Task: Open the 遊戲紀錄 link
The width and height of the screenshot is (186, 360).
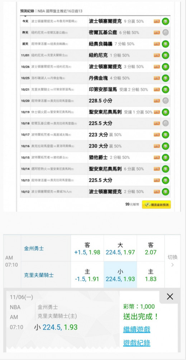Action: coord(137,343)
